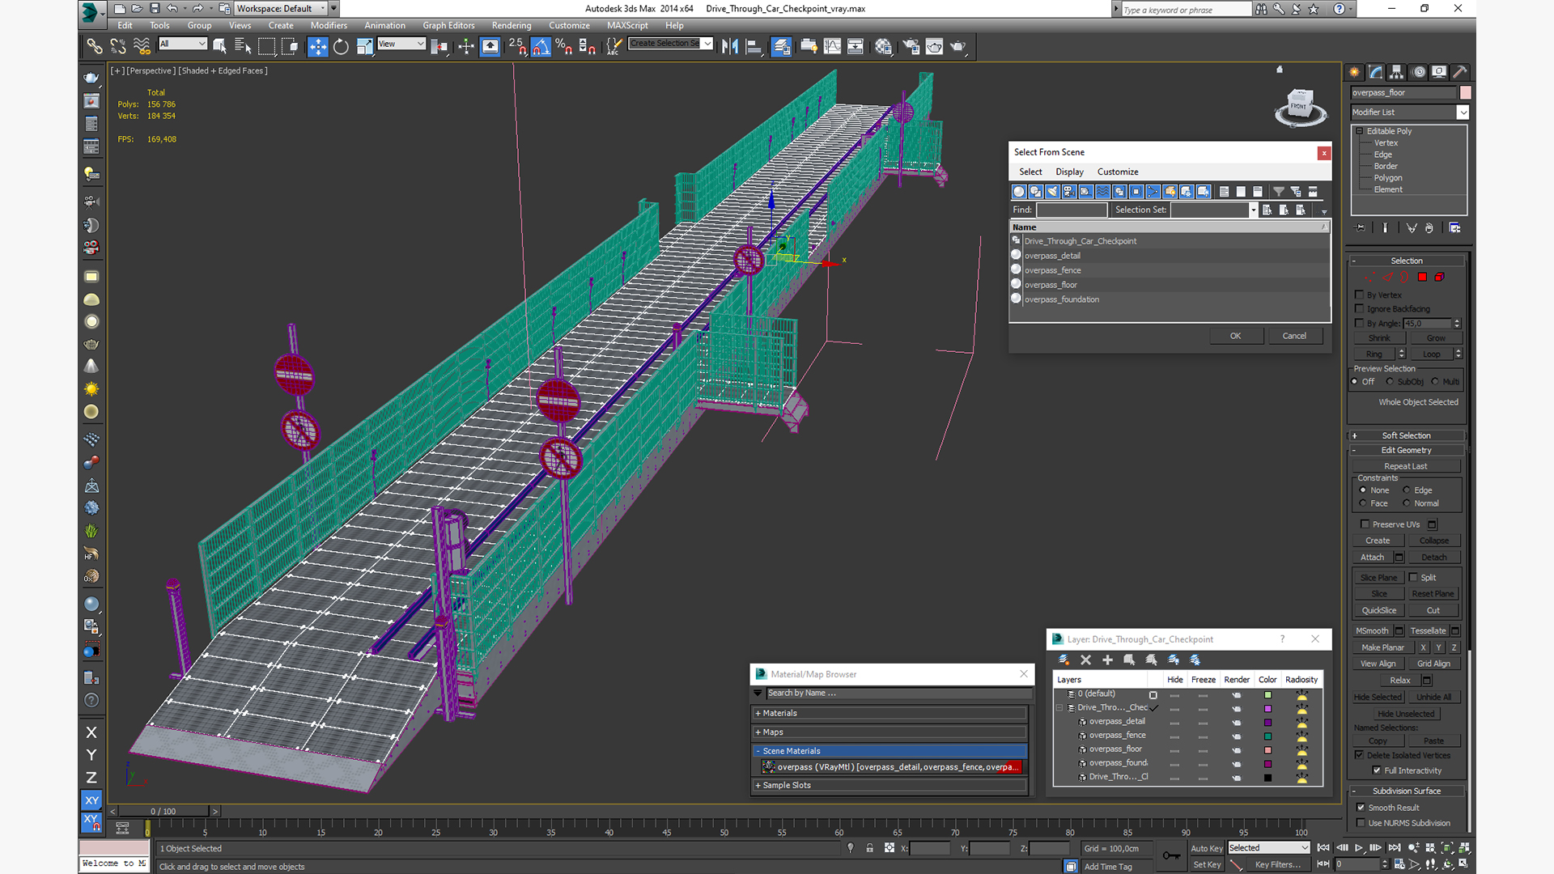Open reference coordinate View dropdown
Image resolution: width=1554 pixels, height=874 pixels.
pyautogui.click(x=401, y=44)
